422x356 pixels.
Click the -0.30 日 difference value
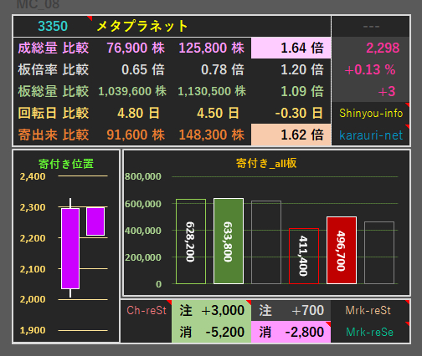coord(299,113)
